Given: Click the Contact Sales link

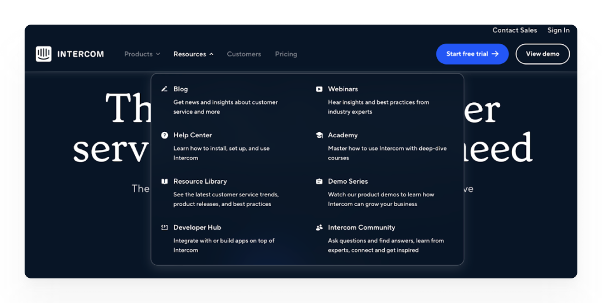Looking at the screenshot, I should (514, 30).
